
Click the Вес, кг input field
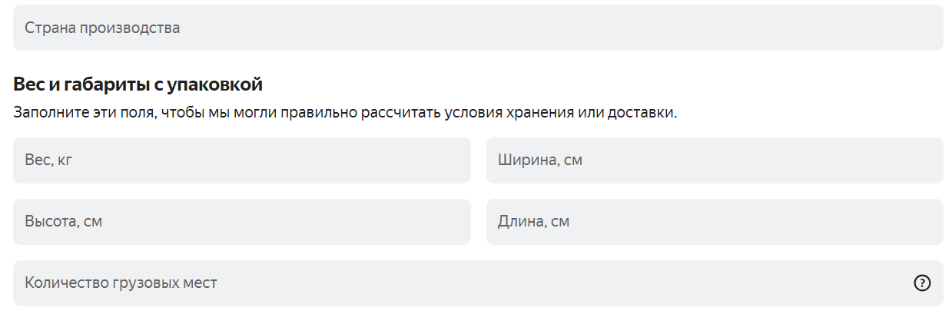(241, 160)
